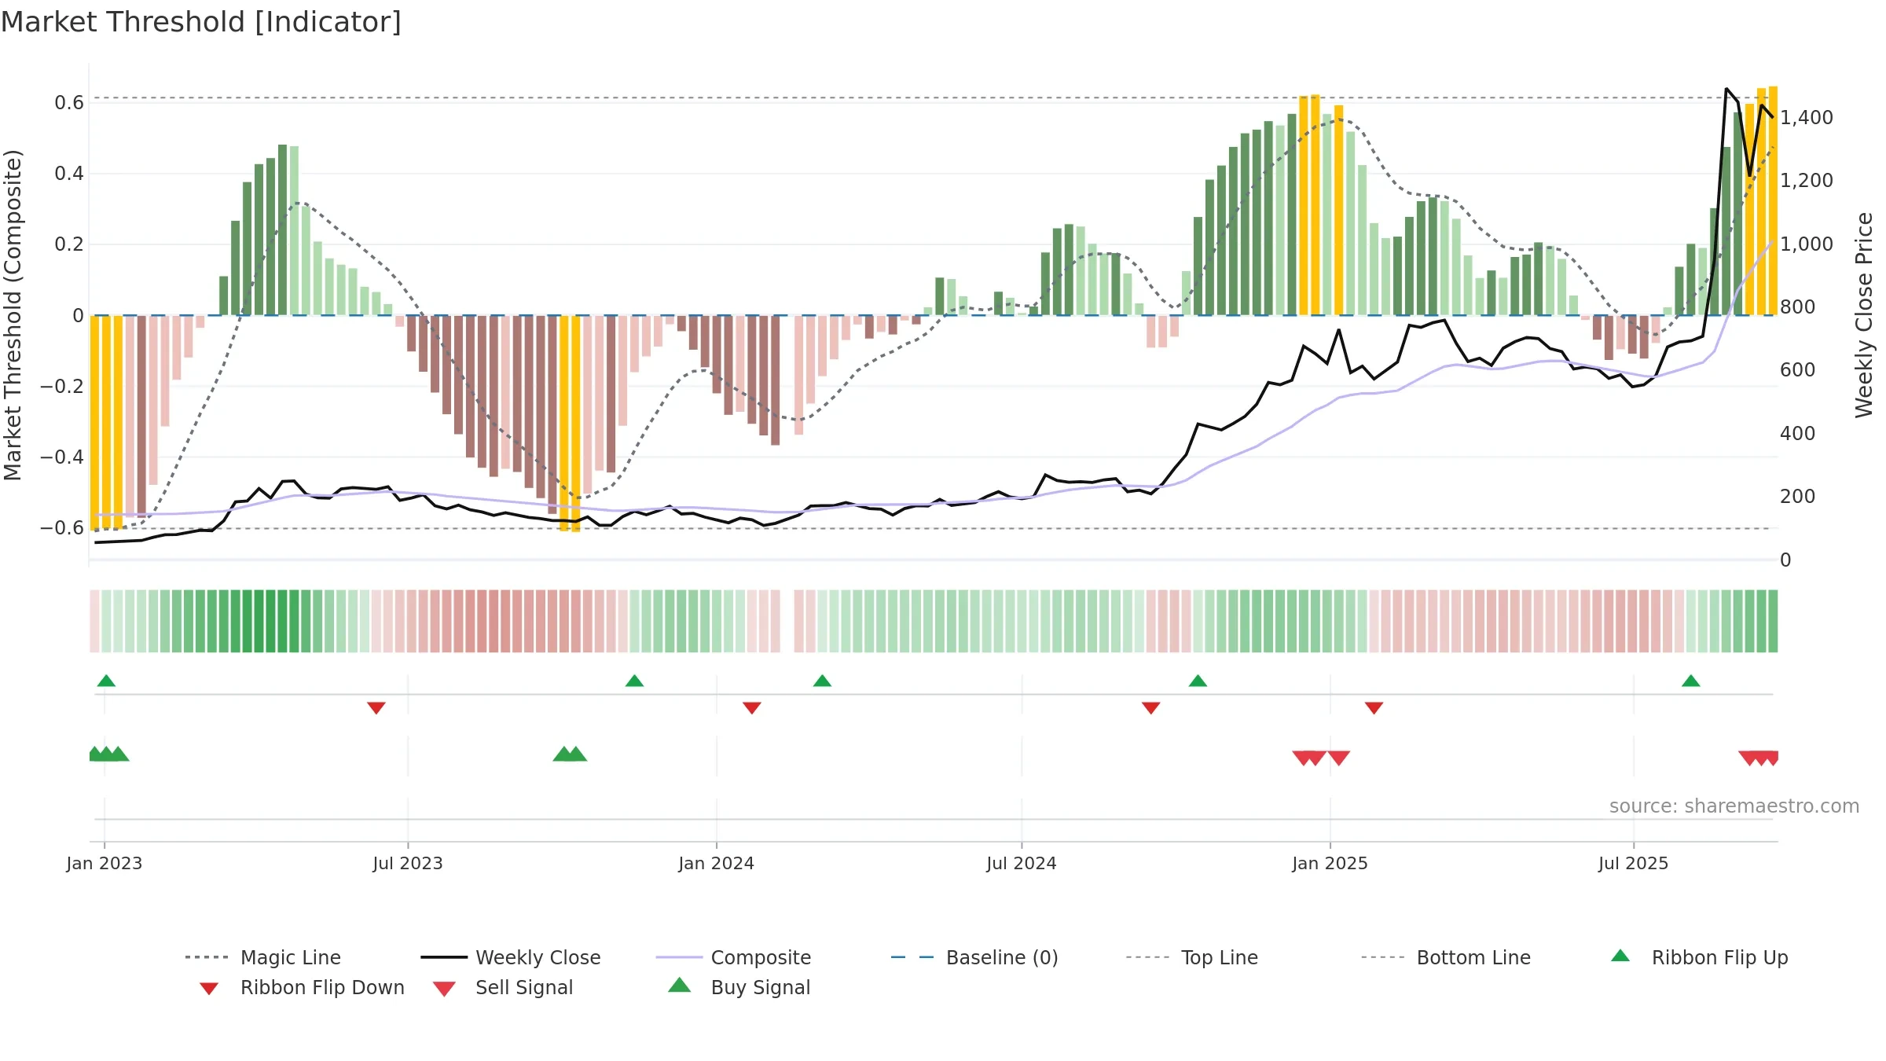Click the ribbon flip down marker after Jan 2025

(1374, 708)
